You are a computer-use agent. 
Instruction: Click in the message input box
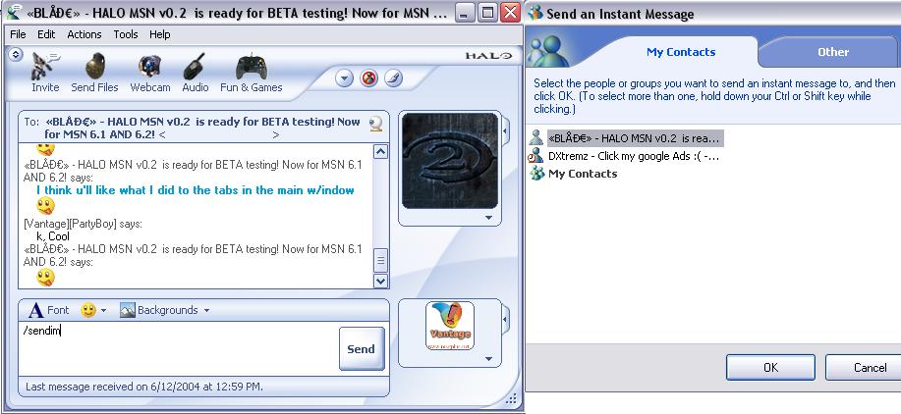178,348
